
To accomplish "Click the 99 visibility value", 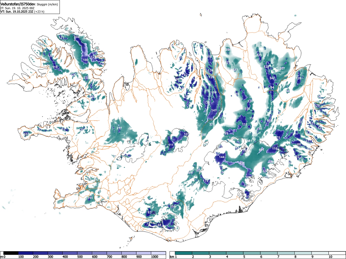I will coord(227,134).
